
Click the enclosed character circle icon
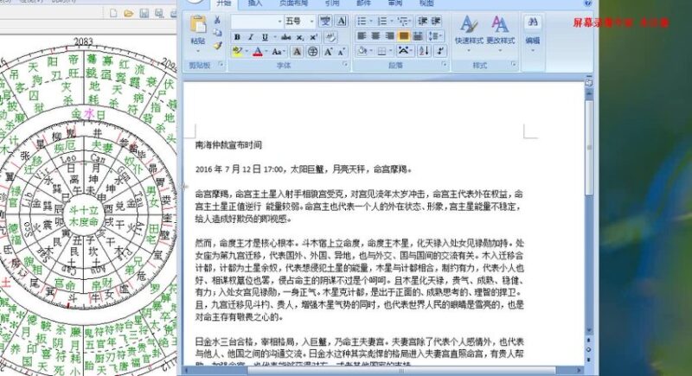[x=313, y=52]
